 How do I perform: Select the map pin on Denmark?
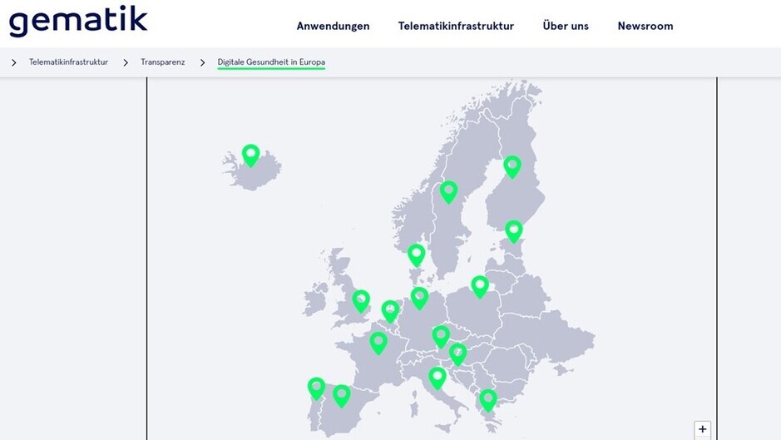point(417,255)
